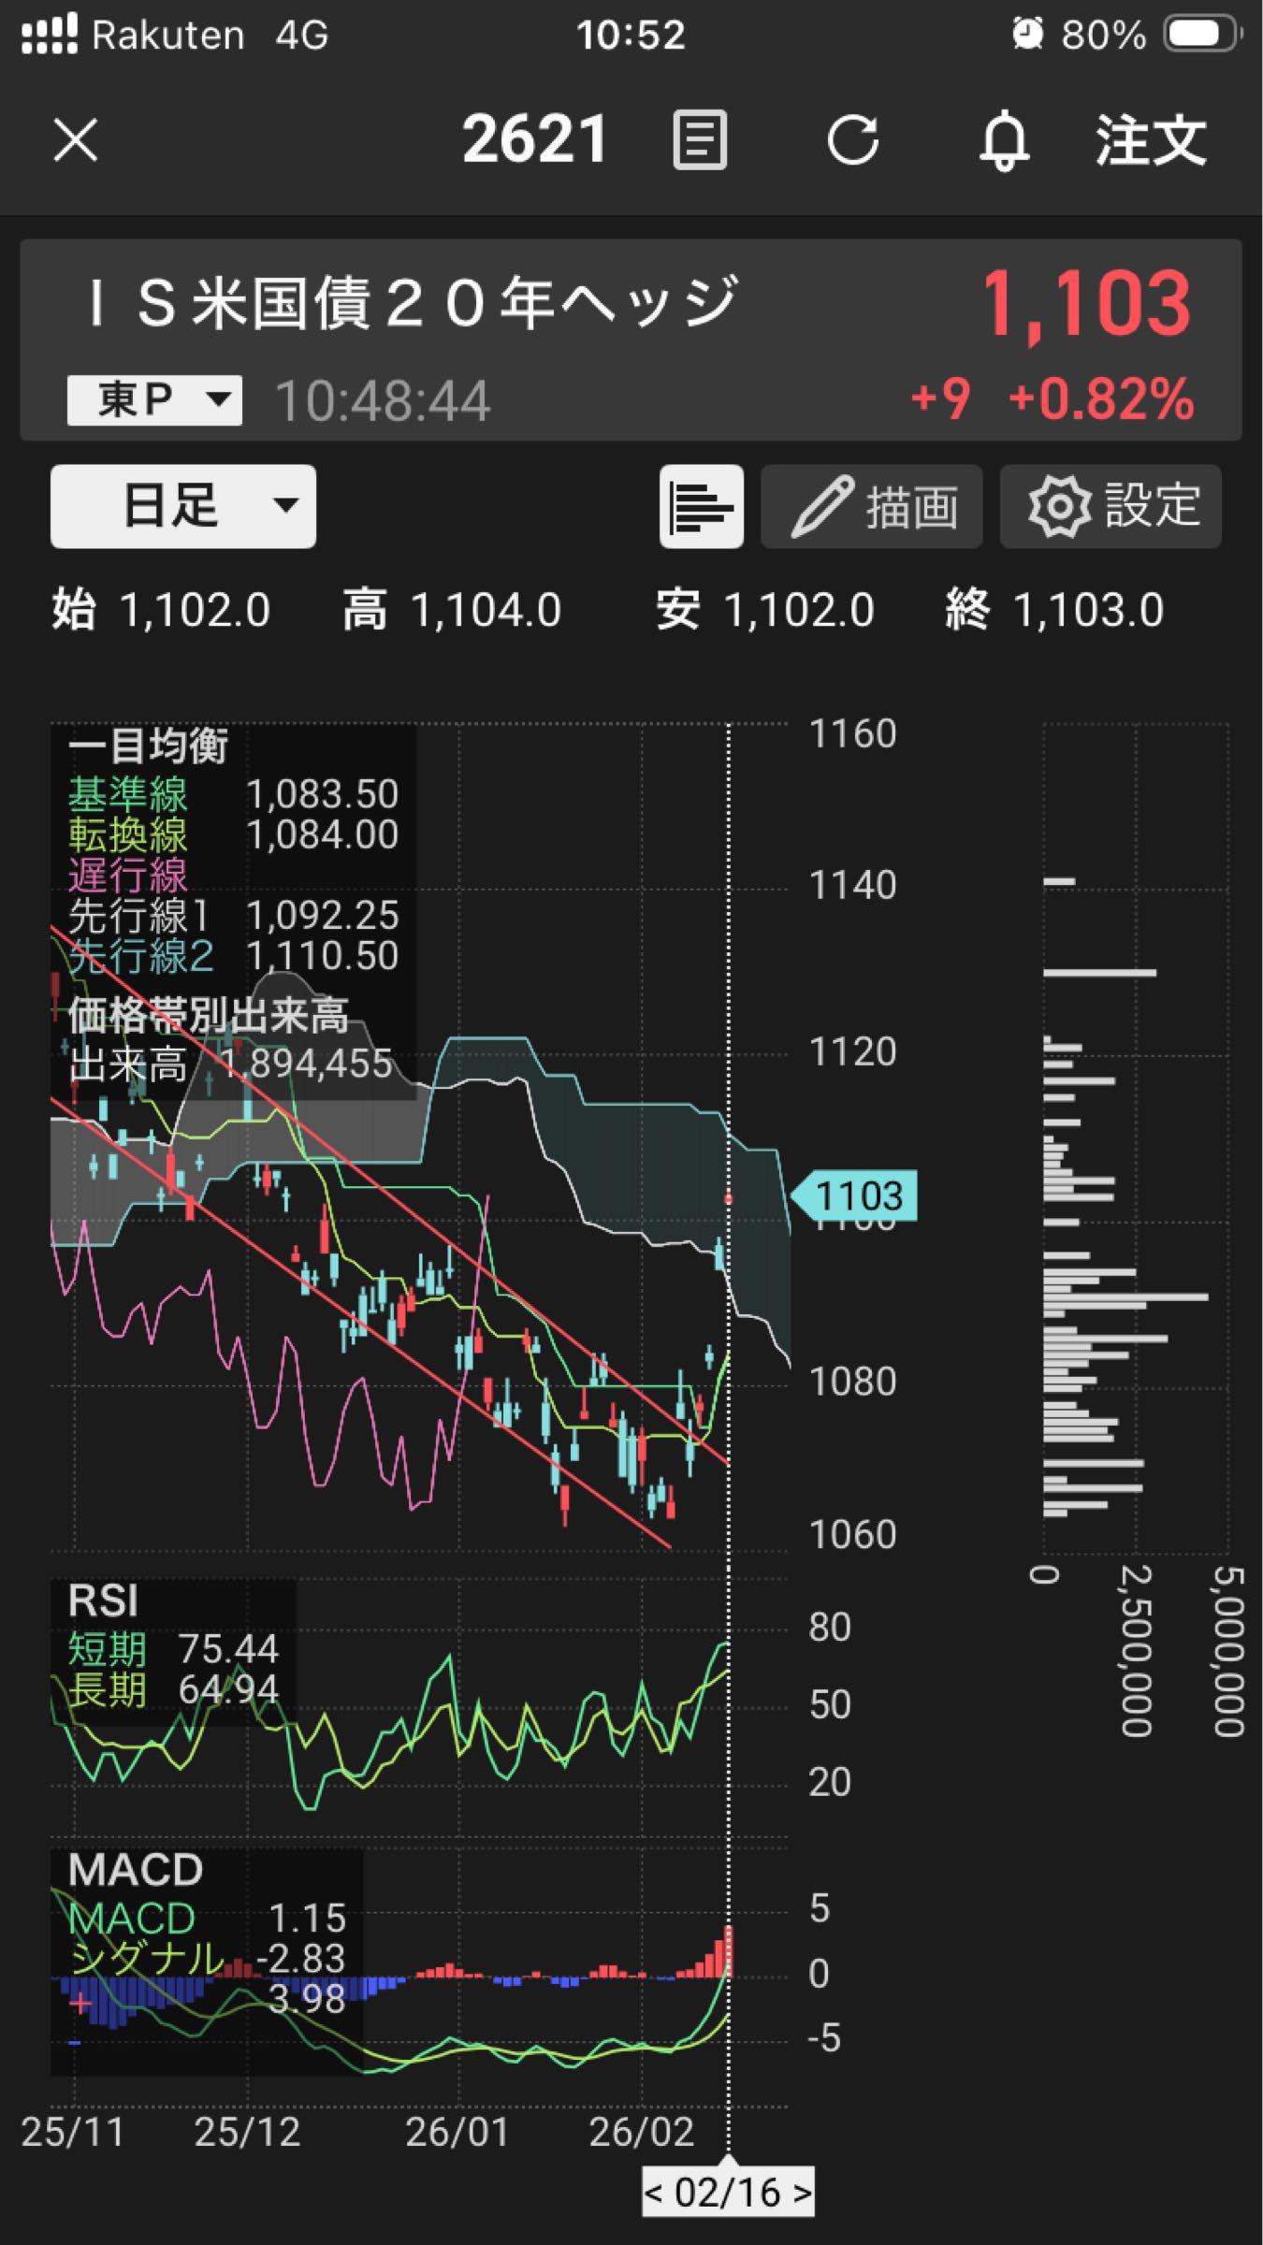
Task: Tap the price 1,103 in header
Action: tap(1085, 304)
